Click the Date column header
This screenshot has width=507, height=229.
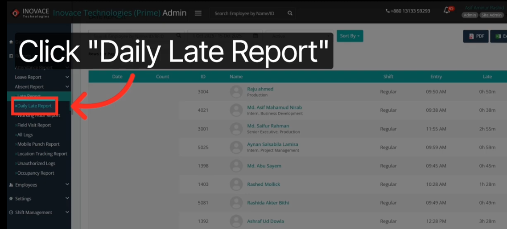[x=117, y=77]
